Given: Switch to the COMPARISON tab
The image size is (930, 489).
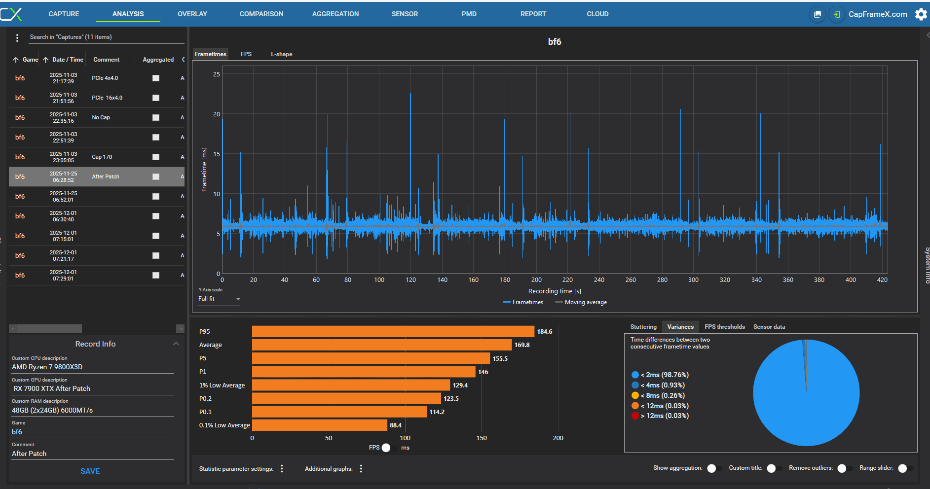Looking at the screenshot, I should (x=261, y=14).
